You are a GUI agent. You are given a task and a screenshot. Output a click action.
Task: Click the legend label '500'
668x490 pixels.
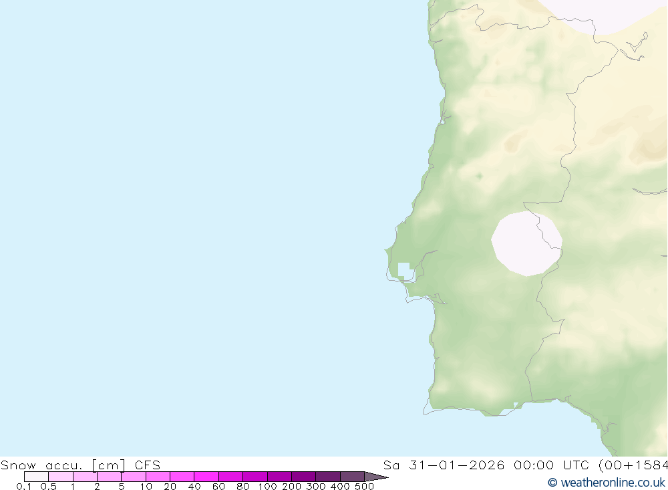point(364,487)
